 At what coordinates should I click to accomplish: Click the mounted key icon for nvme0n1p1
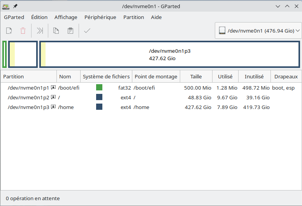[53, 87]
